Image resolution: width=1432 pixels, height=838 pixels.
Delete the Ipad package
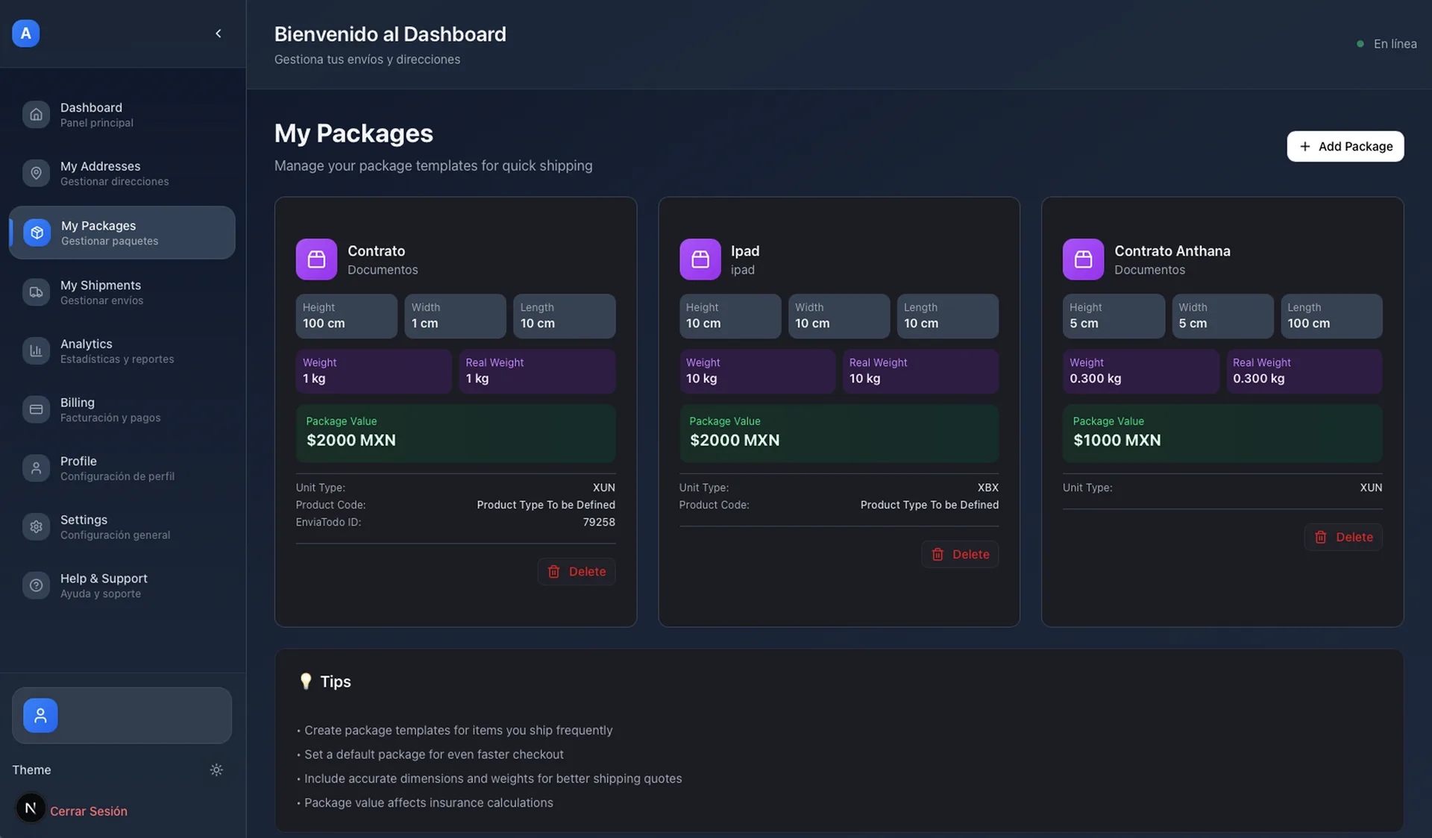pyautogui.click(x=960, y=555)
